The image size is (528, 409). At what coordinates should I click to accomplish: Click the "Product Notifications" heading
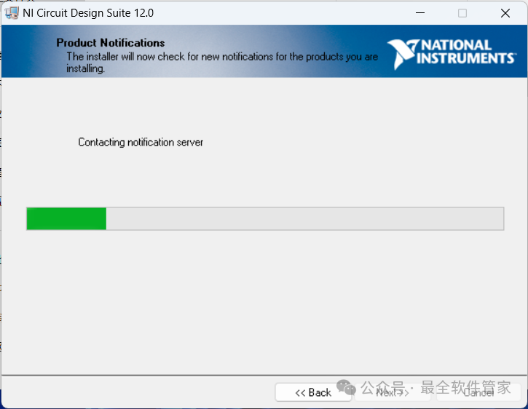click(x=111, y=43)
